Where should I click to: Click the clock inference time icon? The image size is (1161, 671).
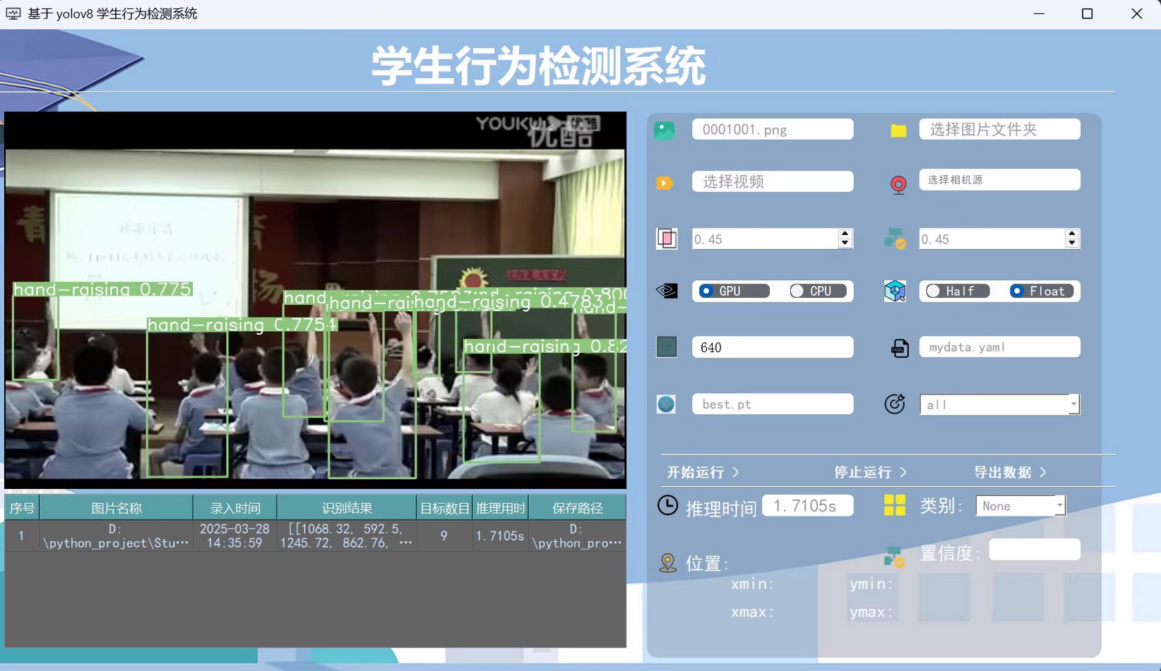[x=667, y=505]
